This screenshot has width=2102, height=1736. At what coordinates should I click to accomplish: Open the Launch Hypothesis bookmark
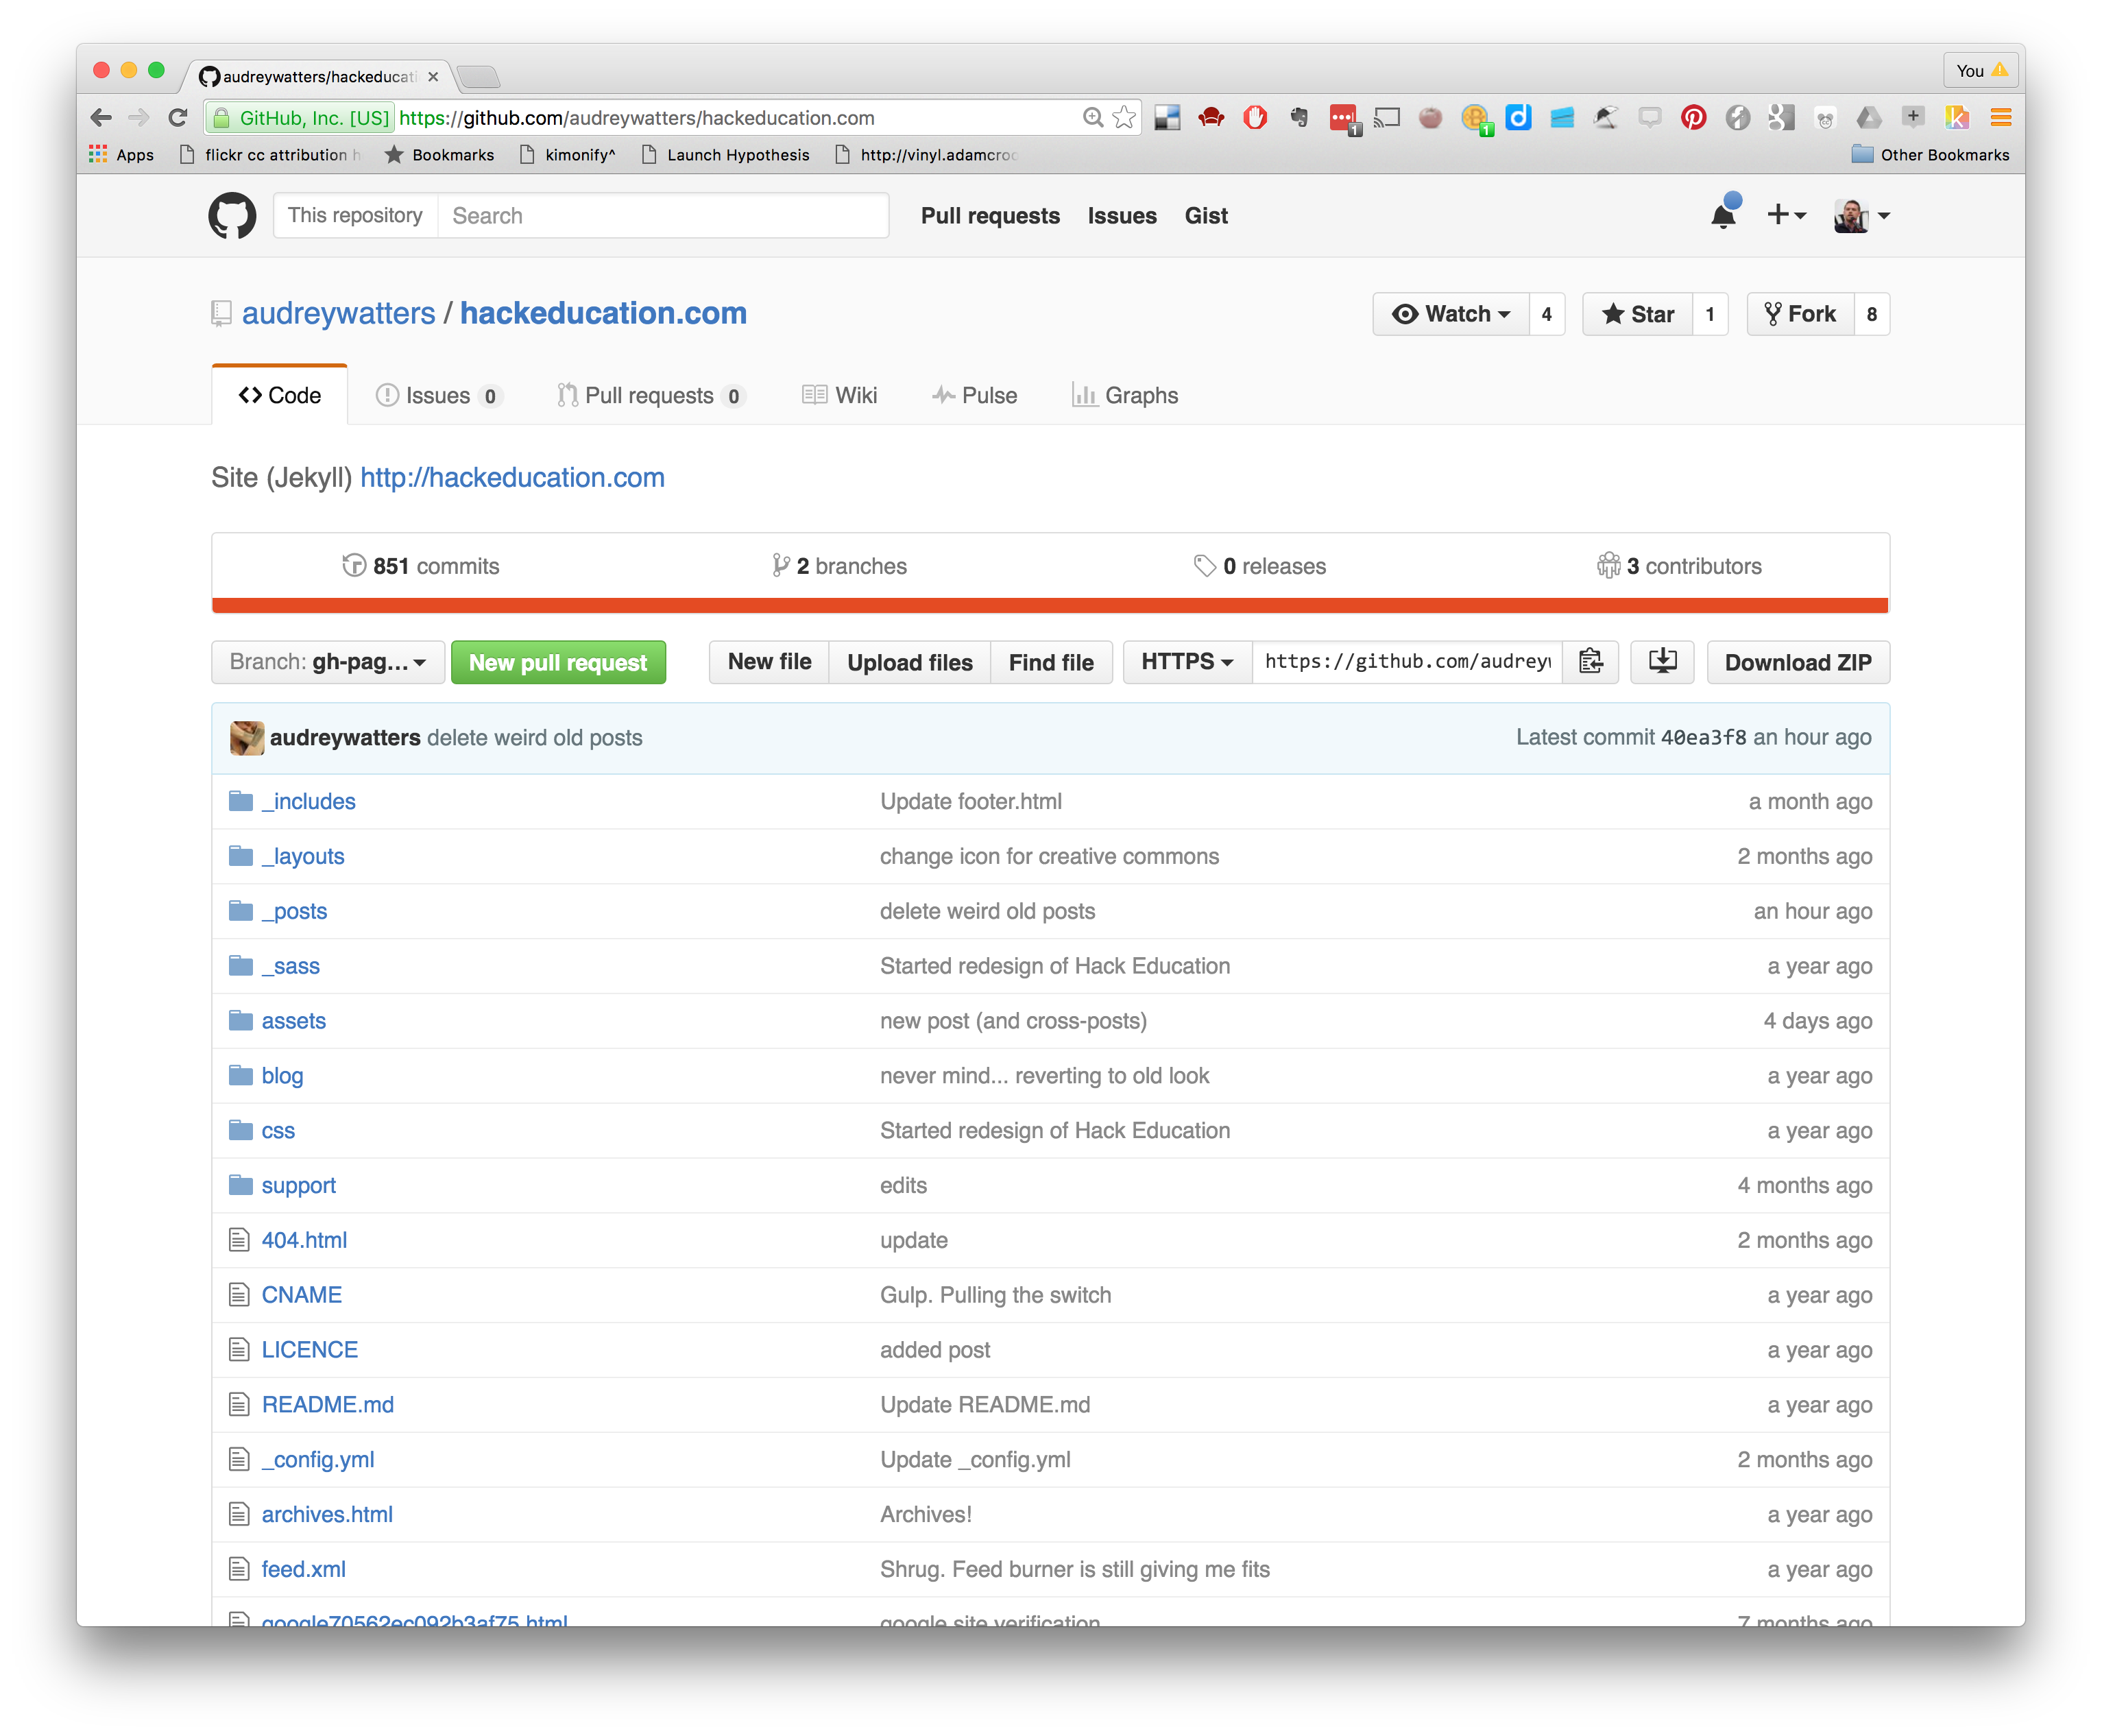725,154
